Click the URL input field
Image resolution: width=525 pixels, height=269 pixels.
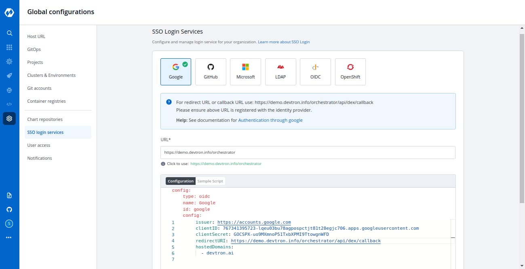coord(308,153)
